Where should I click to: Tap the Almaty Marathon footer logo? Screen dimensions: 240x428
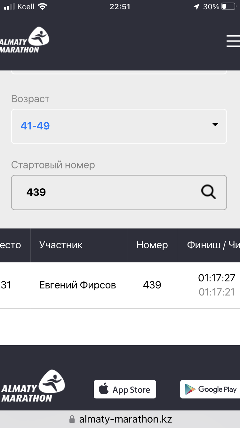tap(33, 386)
